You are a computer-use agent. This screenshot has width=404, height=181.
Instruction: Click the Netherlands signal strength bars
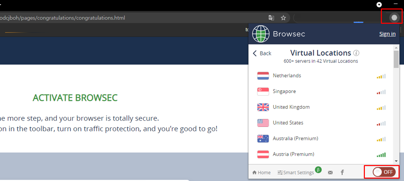(x=381, y=76)
